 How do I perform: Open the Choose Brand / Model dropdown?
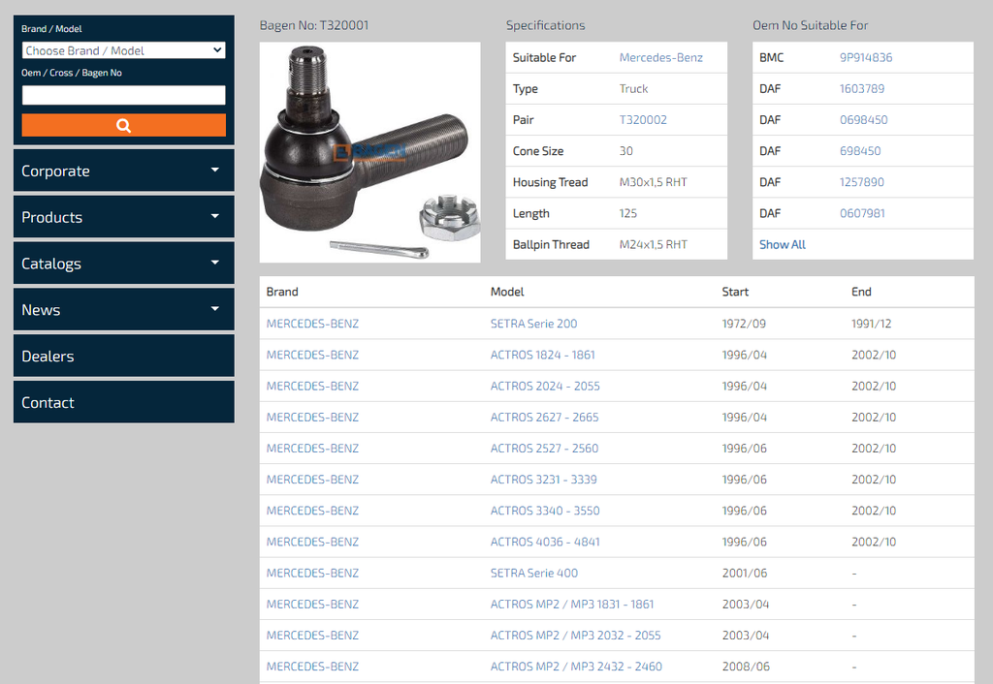point(123,50)
